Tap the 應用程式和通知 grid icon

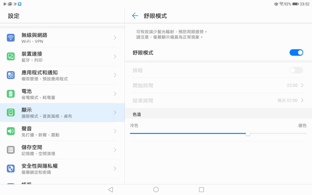(x=11, y=75)
